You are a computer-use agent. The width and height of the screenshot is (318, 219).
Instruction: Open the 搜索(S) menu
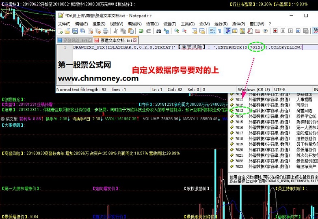99,24
